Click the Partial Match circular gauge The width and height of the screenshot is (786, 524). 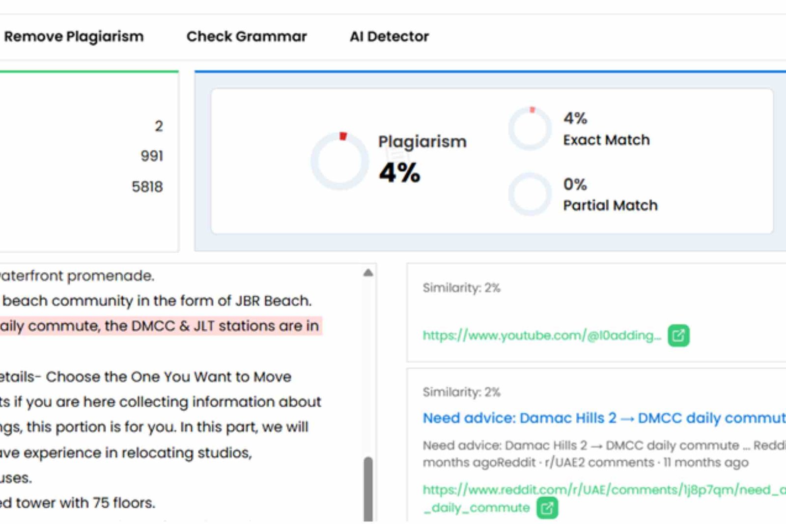(530, 194)
